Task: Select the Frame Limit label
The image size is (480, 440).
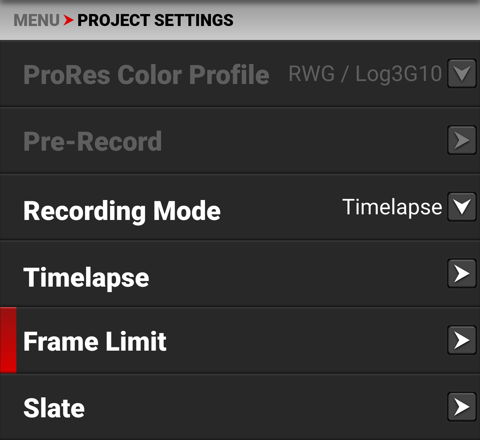Action: (95, 341)
